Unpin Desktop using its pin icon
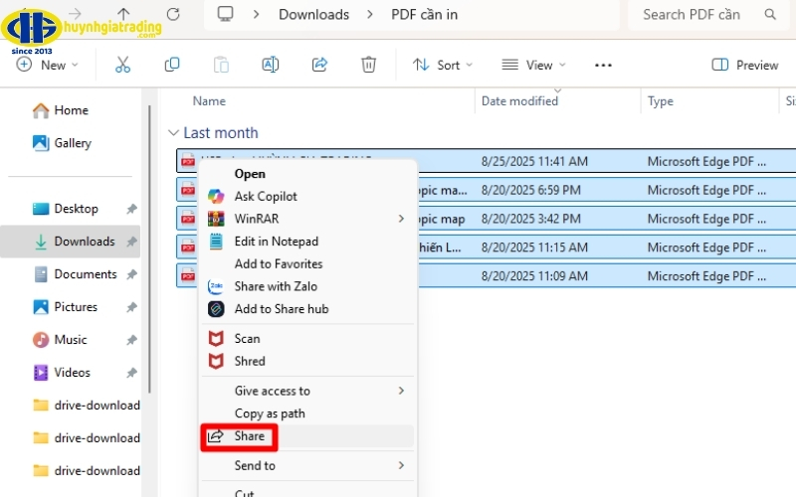The width and height of the screenshot is (796, 497). click(131, 209)
